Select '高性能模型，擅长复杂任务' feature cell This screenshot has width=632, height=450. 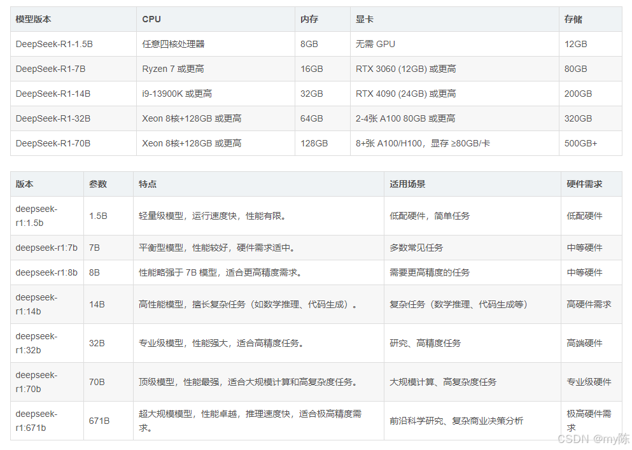click(259, 304)
